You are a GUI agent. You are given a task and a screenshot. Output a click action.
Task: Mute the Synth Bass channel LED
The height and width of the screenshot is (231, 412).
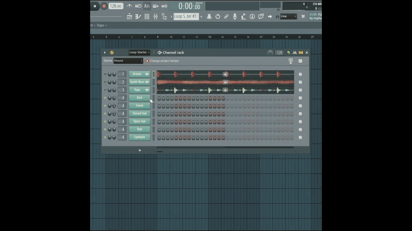[105, 82]
